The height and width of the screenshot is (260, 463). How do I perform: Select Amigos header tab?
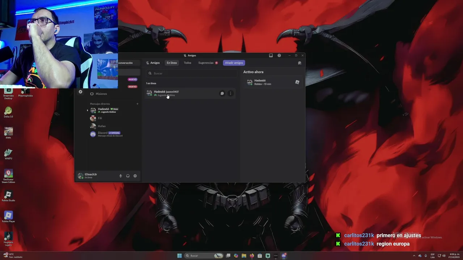(153, 63)
